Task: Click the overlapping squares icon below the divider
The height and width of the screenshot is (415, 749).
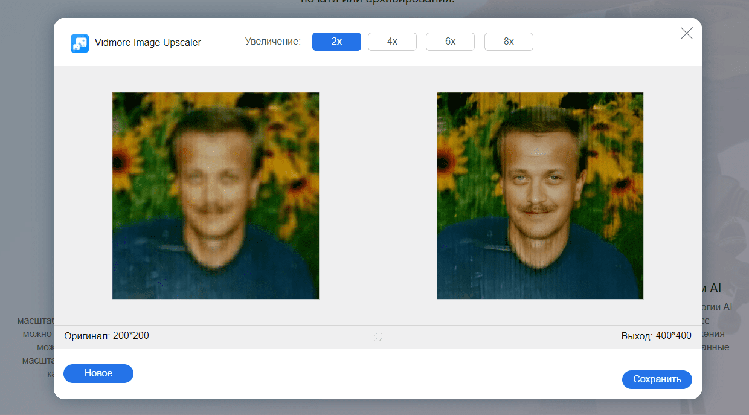Action: [x=378, y=336]
